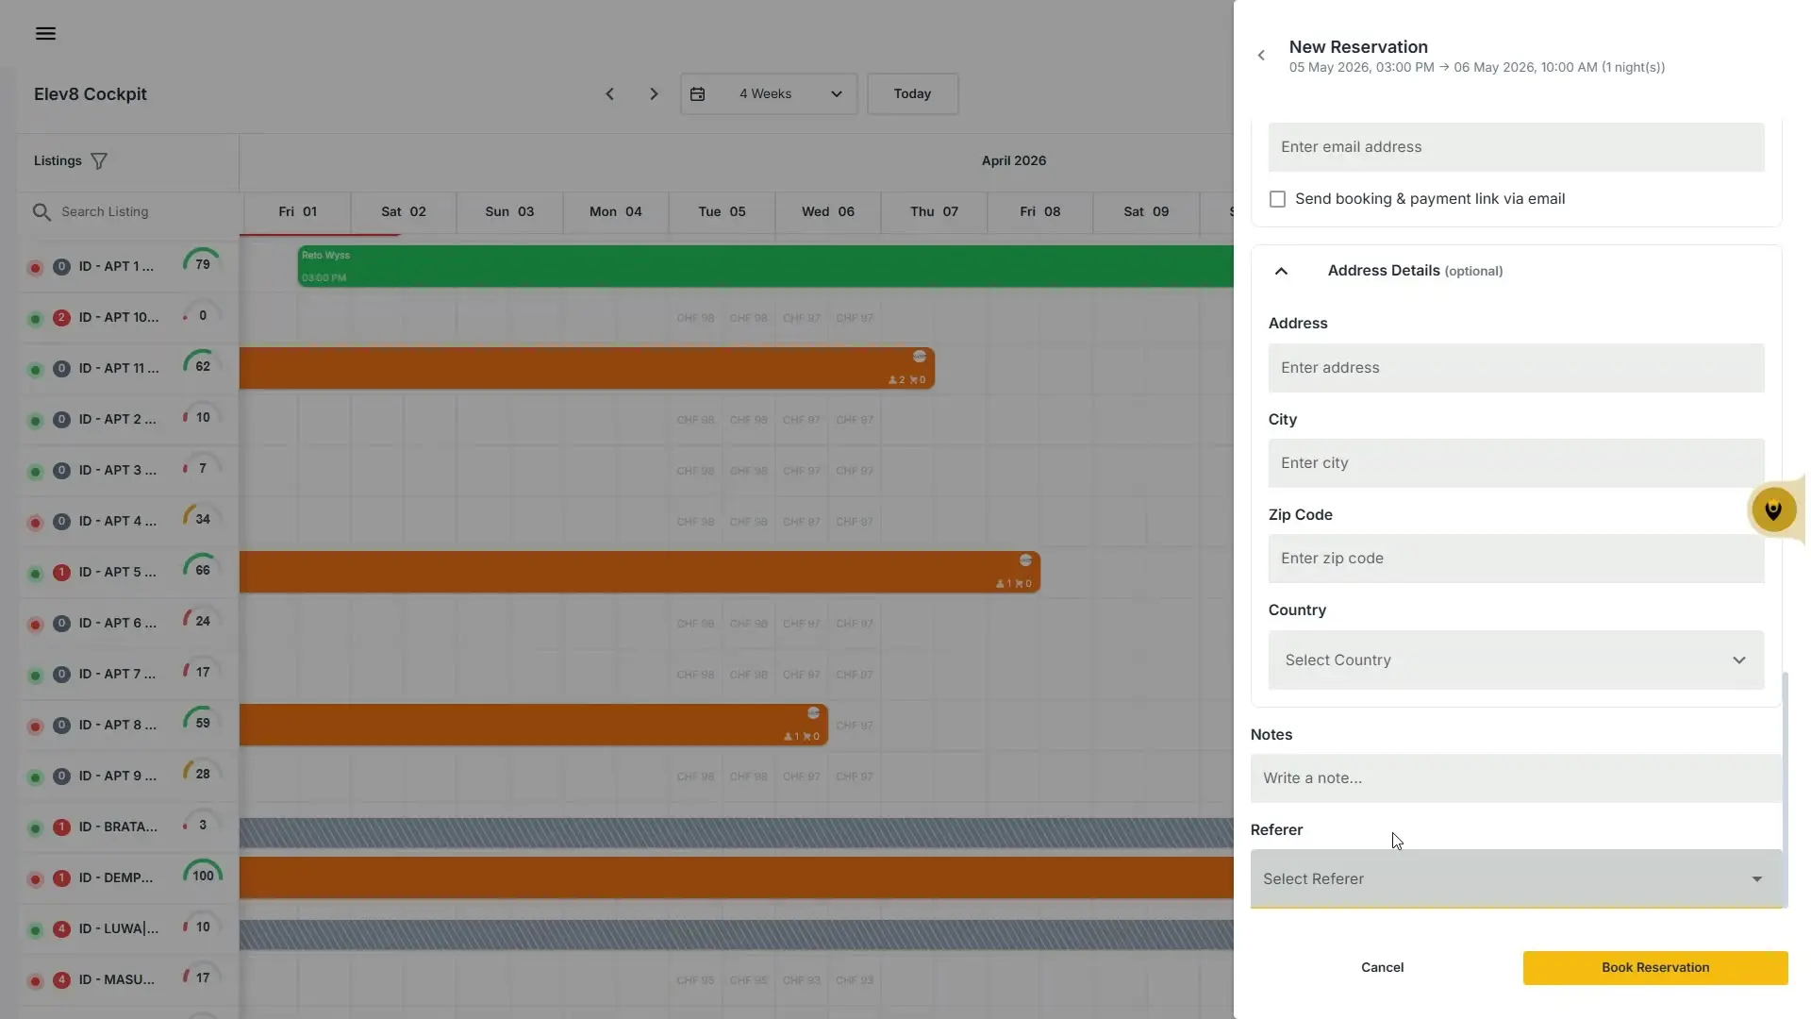Go to next calendar period
Screen dimensions: 1811x1019
coord(654,94)
